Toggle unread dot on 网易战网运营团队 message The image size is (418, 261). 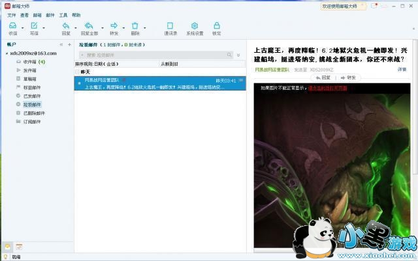(x=79, y=83)
